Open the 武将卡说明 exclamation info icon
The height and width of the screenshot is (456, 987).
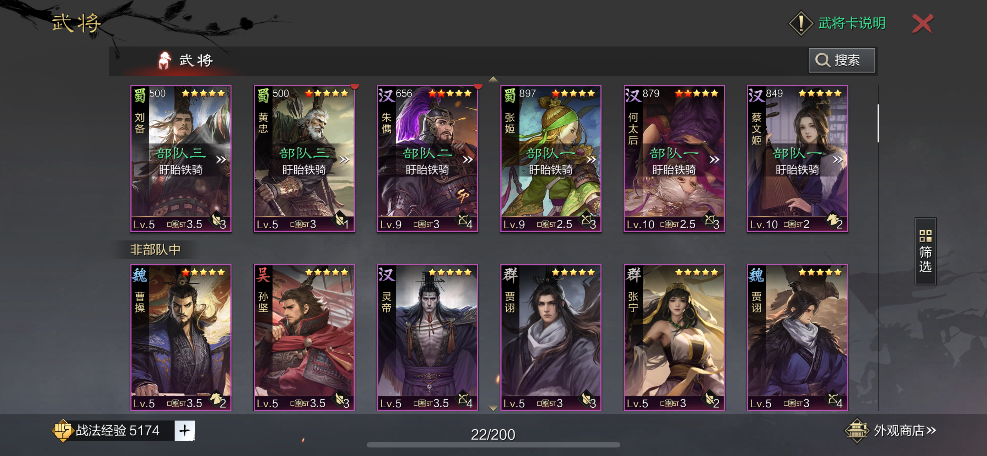click(800, 23)
